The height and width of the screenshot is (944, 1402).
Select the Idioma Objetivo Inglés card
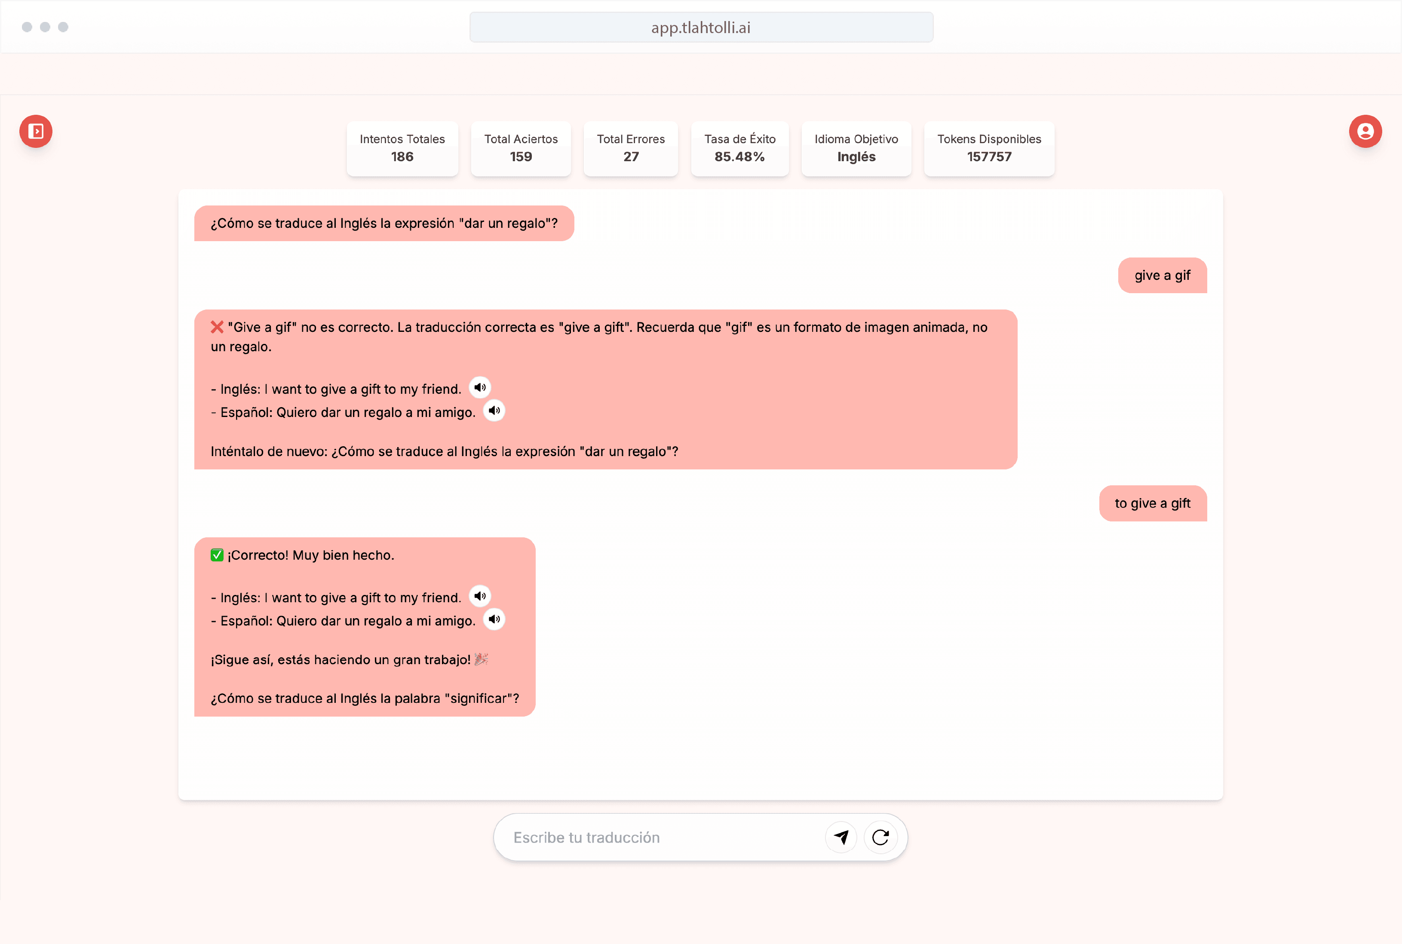[856, 148]
